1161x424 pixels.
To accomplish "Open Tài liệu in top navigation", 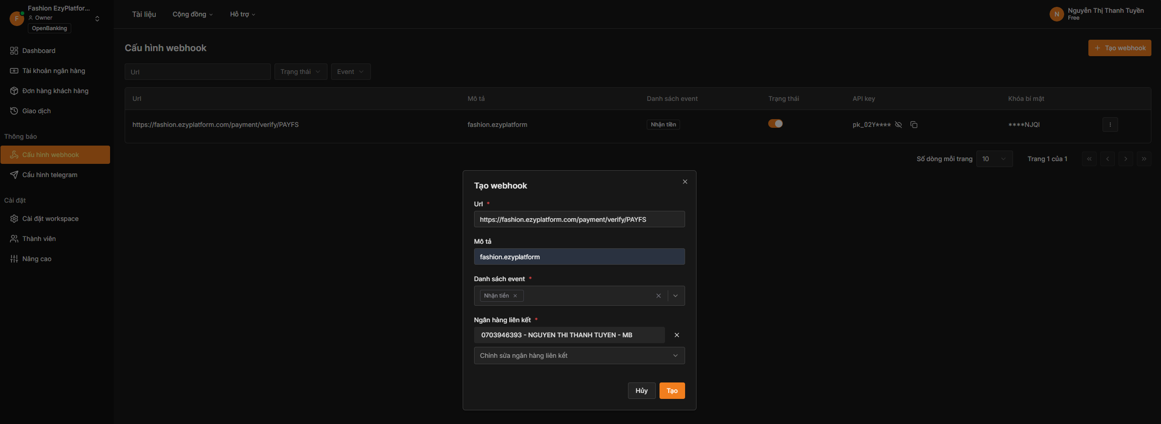I will (144, 14).
